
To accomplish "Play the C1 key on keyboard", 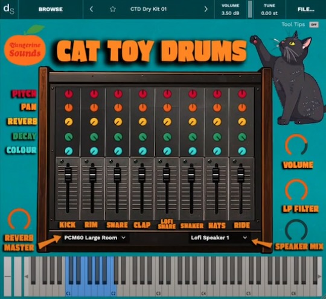I will [x=68, y=291].
